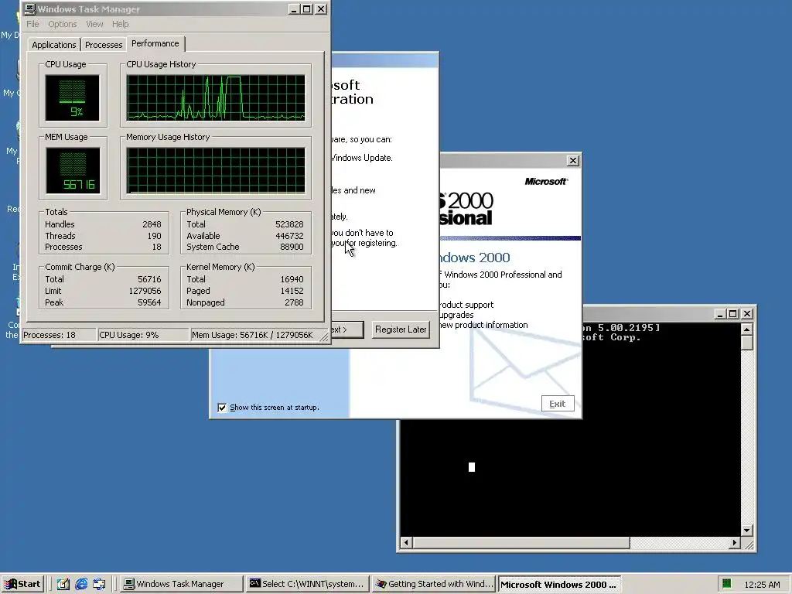Screen dimensions: 792x594
Task: Maximize the command prompt window
Action: coord(732,314)
